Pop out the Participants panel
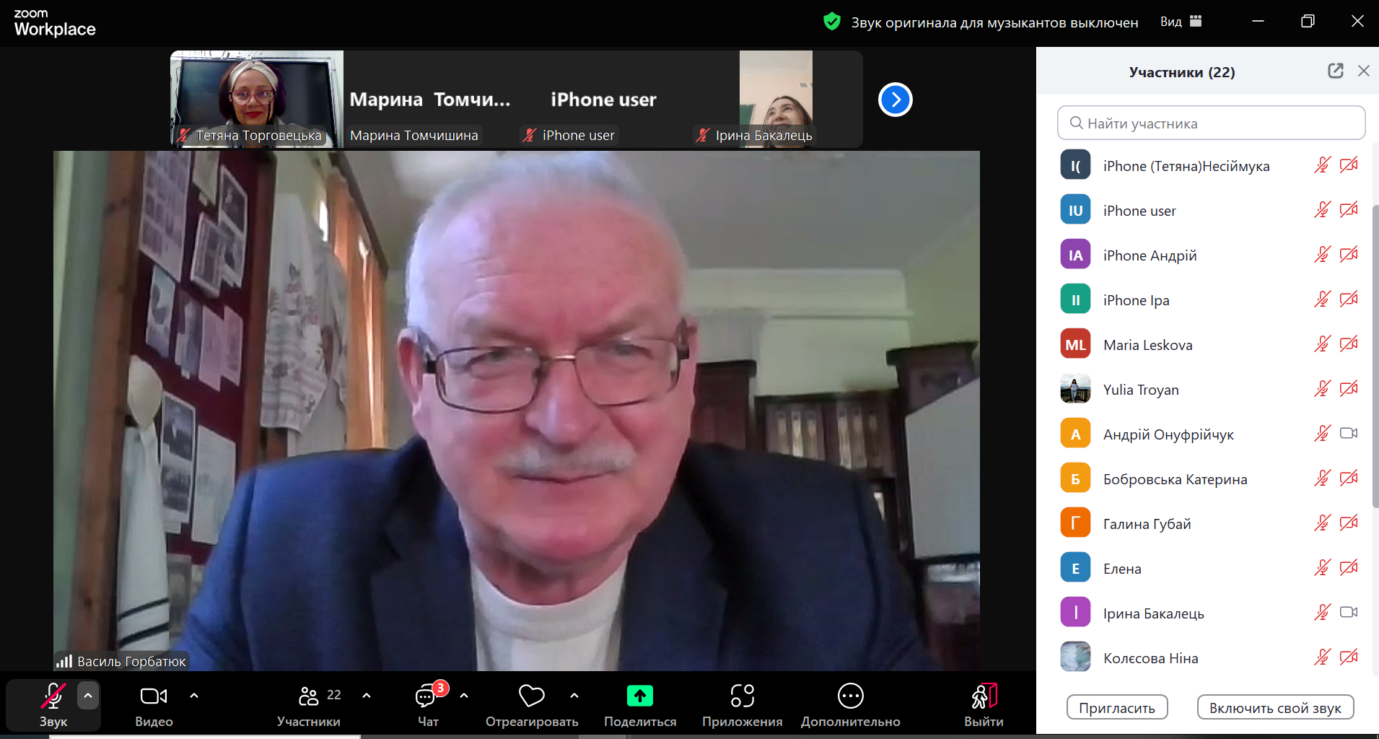Image resolution: width=1379 pixels, height=739 pixels. click(1335, 71)
